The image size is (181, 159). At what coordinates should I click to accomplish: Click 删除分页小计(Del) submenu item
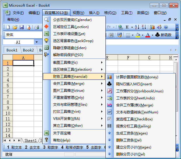pyautogui.click(x=141, y=154)
